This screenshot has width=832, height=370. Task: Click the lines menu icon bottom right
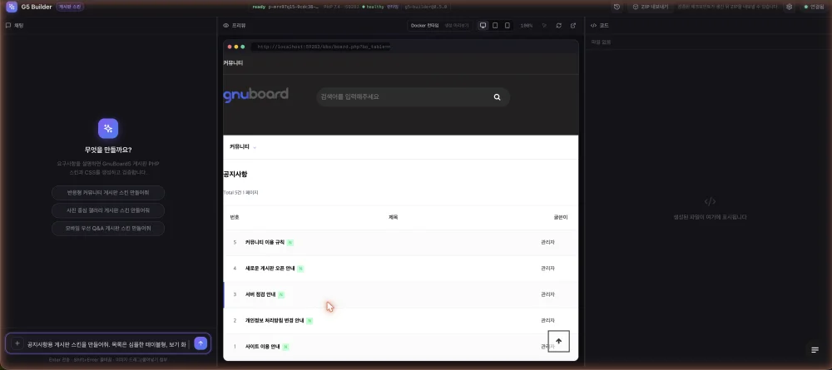click(815, 350)
